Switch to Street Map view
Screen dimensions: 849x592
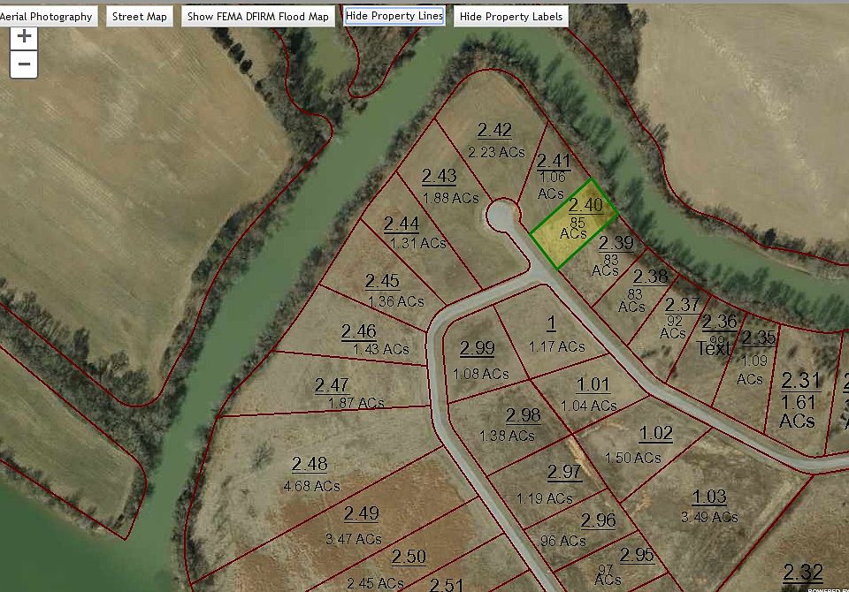[139, 17]
